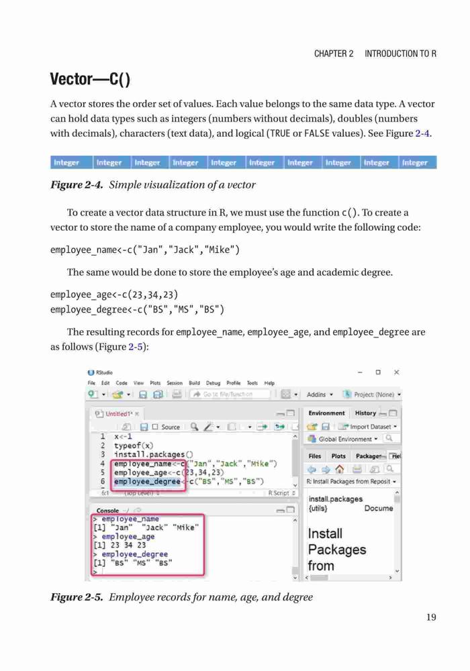Click the Figure 2-4 reference link

[422, 134]
